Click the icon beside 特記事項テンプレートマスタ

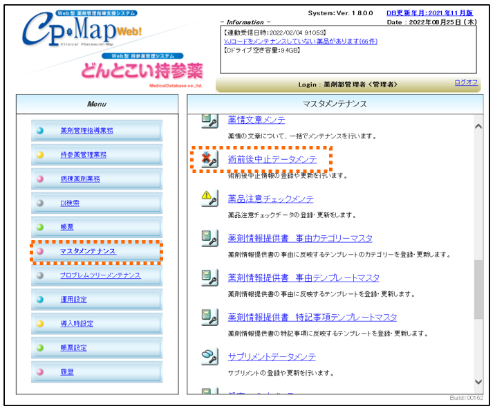(x=209, y=317)
